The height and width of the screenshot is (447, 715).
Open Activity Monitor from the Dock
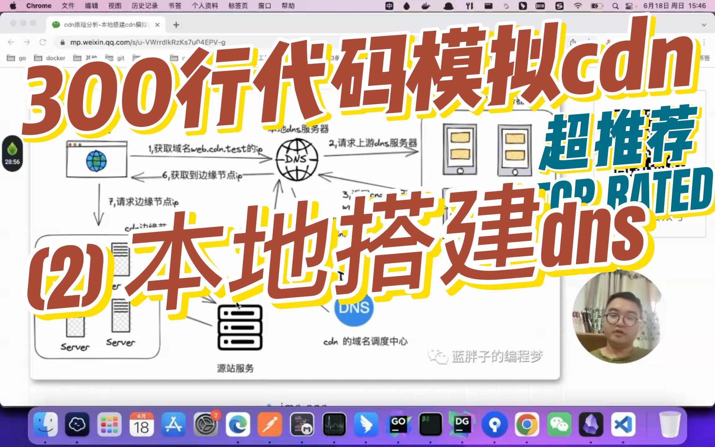pos(334,424)
